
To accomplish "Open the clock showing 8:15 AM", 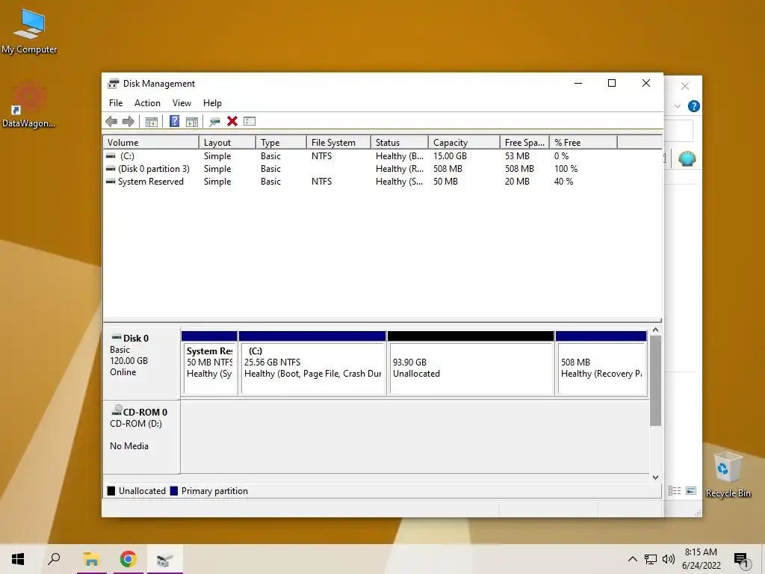I will 701,559.
